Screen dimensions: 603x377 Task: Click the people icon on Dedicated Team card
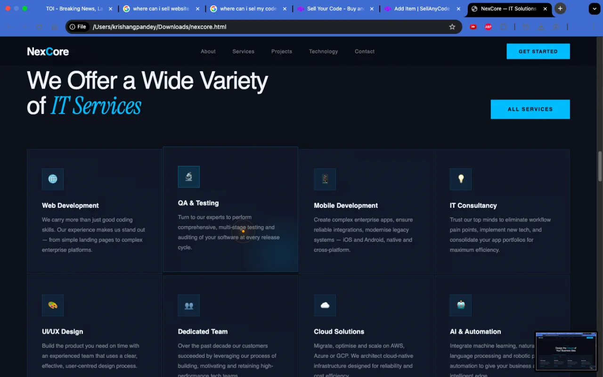pyautogui.click(x=189, y=305)
